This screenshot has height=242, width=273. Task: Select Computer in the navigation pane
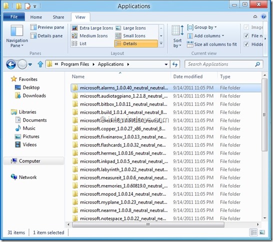pos(34,161)
